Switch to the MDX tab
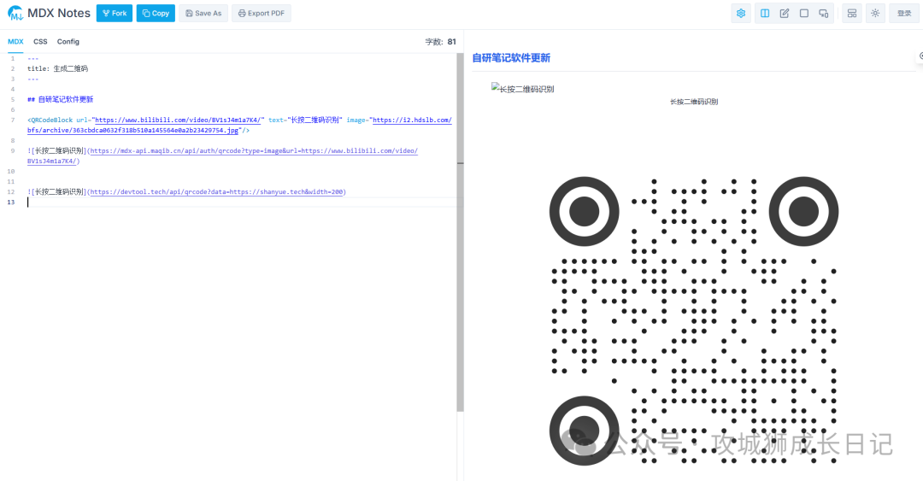 coord(15,42)
